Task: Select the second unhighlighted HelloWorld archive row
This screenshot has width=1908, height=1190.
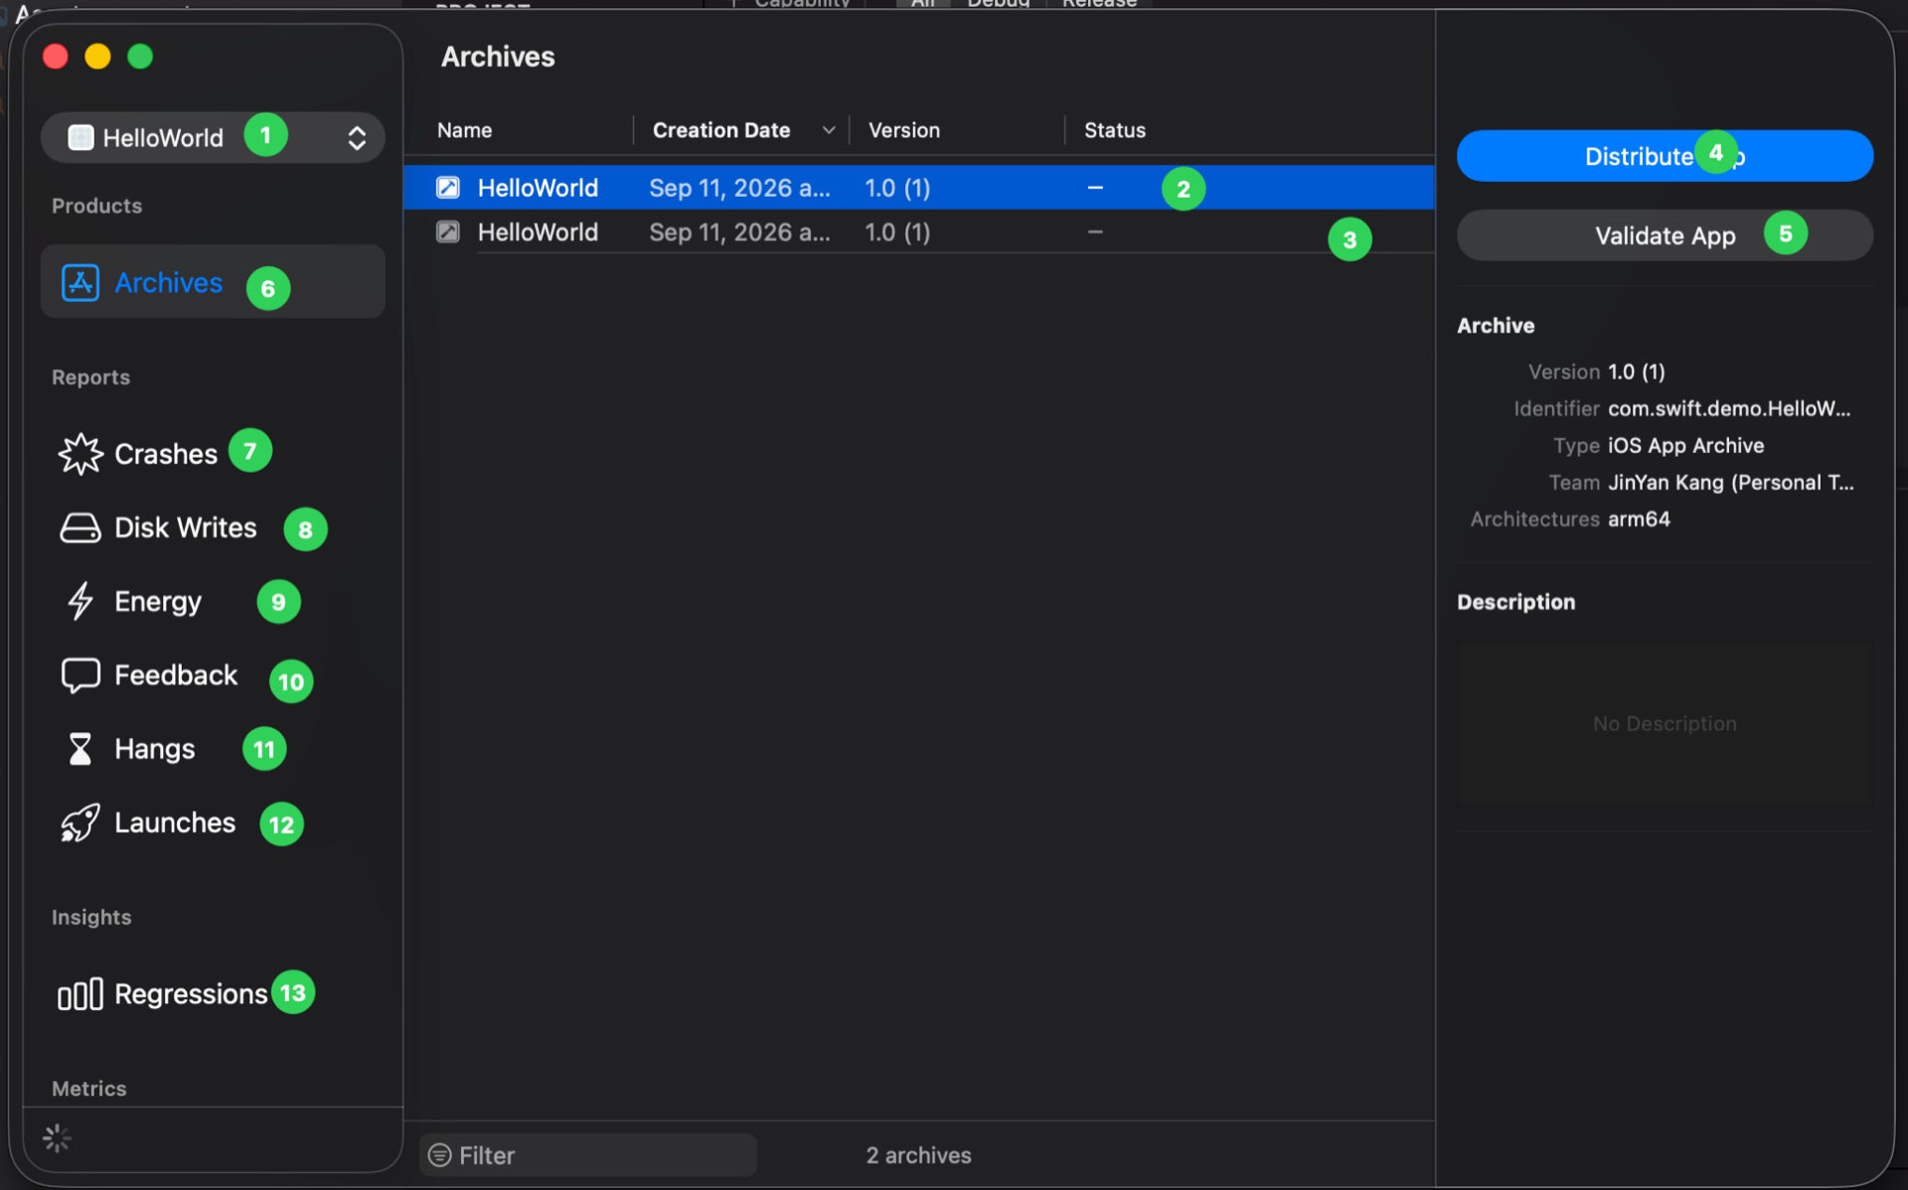Action: (x=919, y=232)
